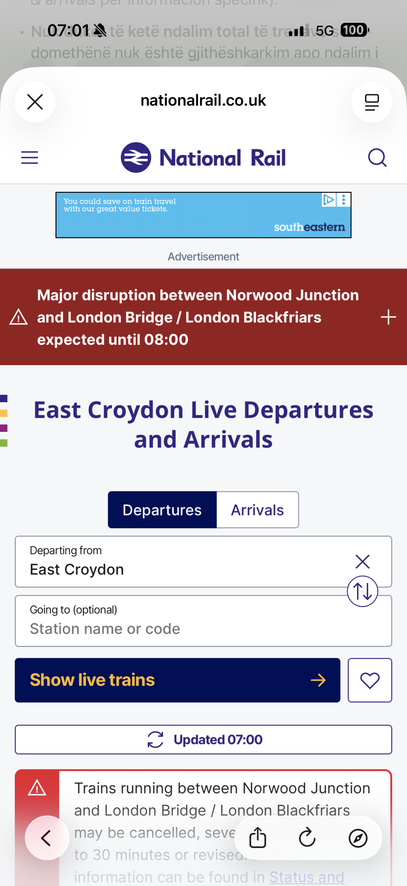Clear the East Croydon station field
Viewport: 407px width, 886px height.
pos(362,561)
